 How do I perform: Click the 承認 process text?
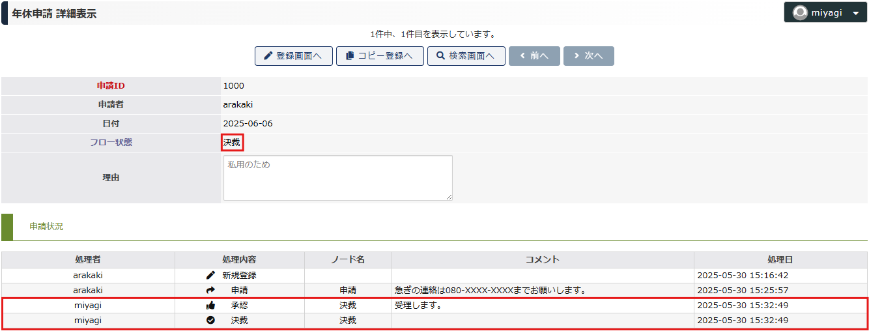(239, 306)
